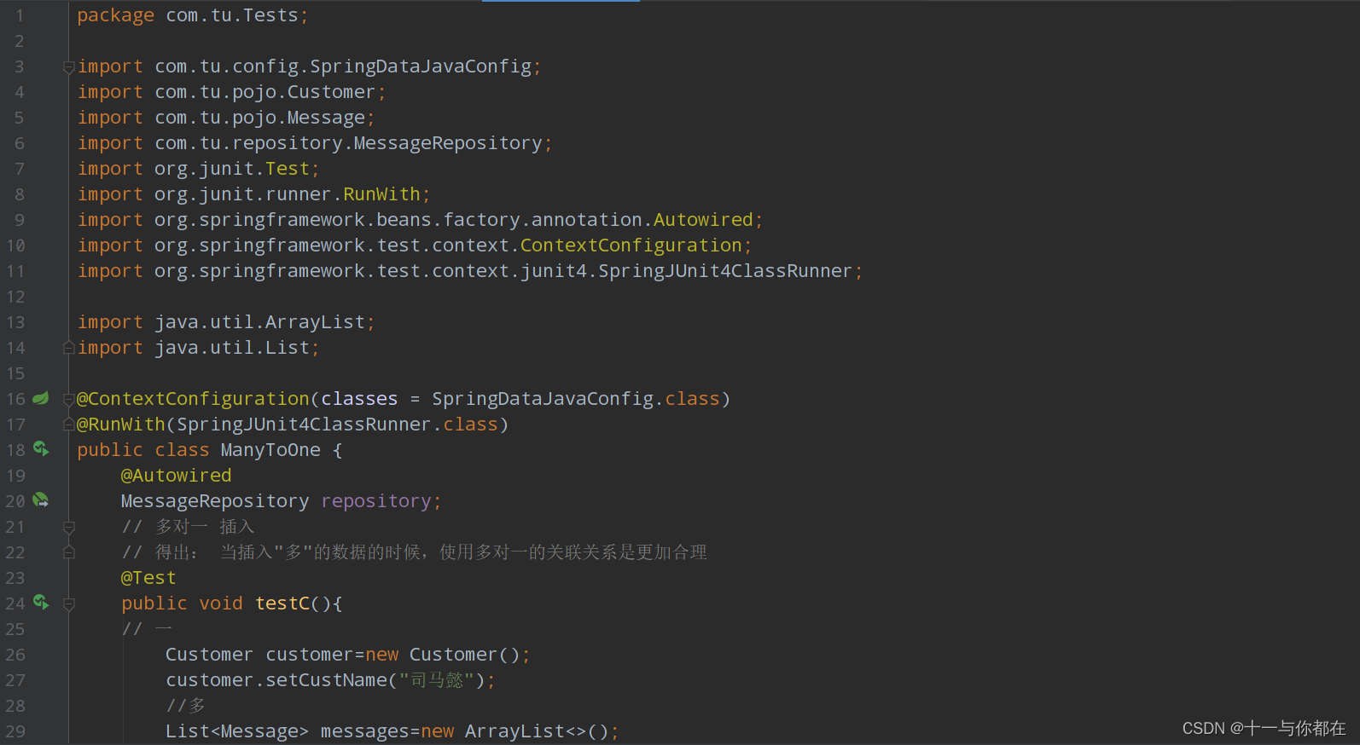Click the fold marker at line 17
The image size is (1360, 745).
point(69,424)
